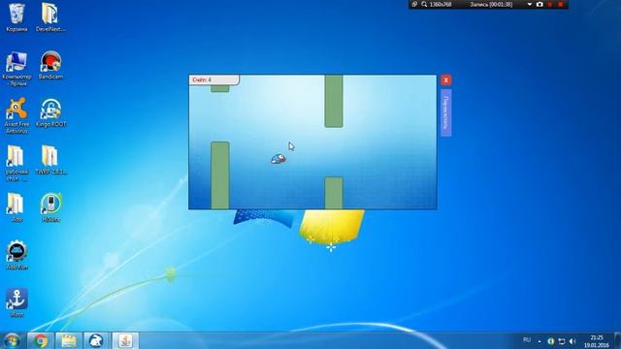
Task: Click the RU language indicator in the tray
Action: click(x=527, y=340)
